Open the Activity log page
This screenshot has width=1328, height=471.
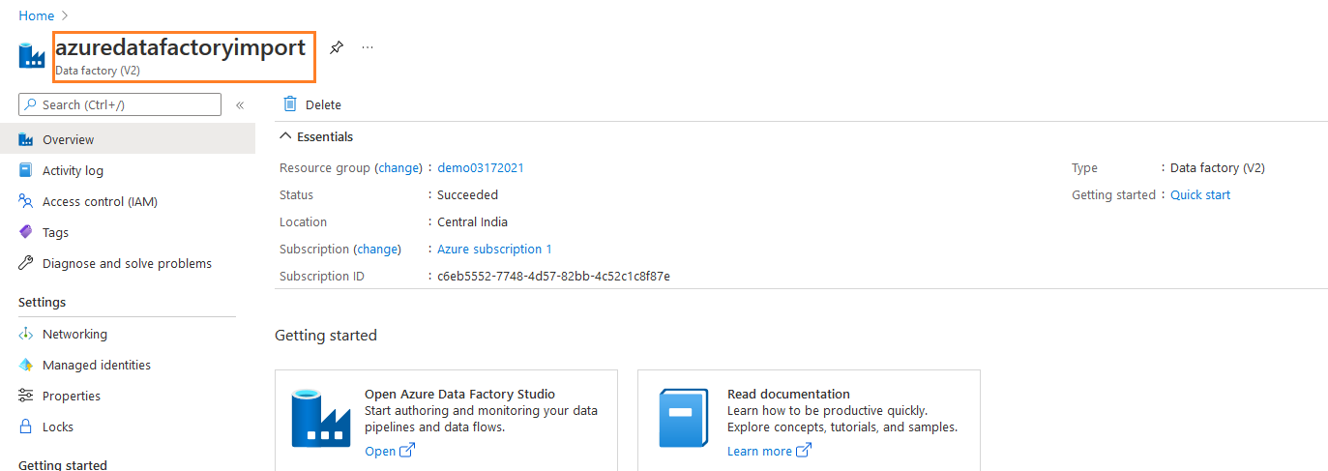tap(73, 170)
